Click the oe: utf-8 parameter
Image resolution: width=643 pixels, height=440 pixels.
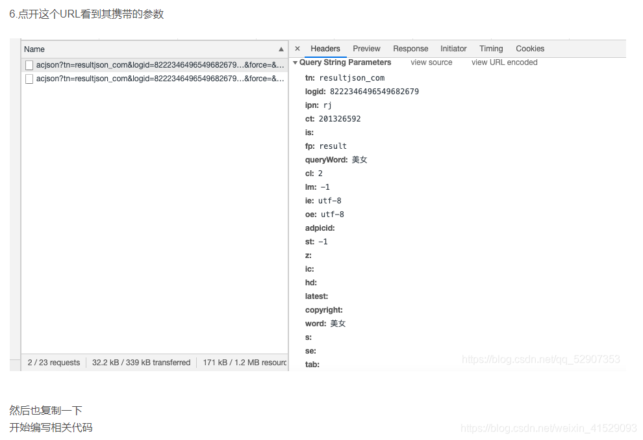click(324, 214)
